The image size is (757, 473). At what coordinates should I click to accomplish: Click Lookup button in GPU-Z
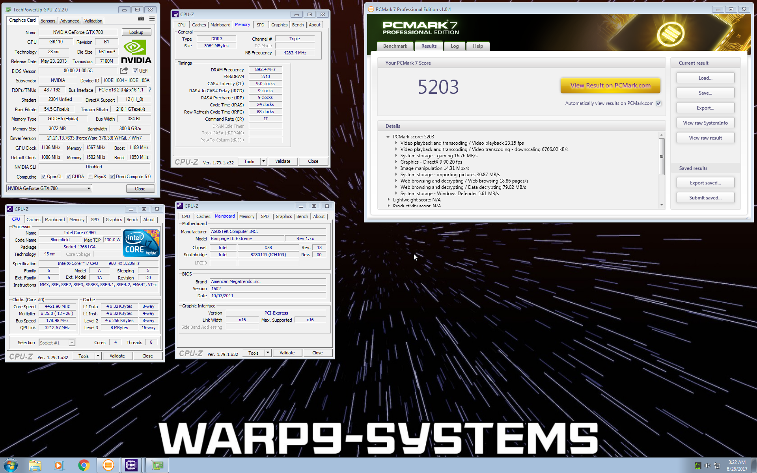[x=136, y=32]
